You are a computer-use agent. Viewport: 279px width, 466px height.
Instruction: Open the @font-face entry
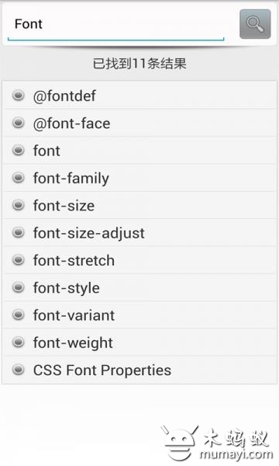point(139,123)
